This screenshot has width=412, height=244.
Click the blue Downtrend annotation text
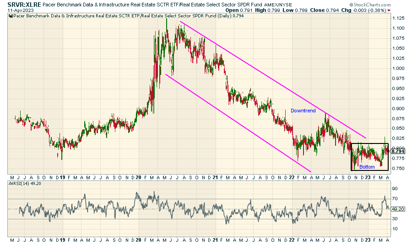click(x=303, y=111)
